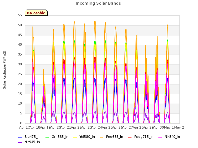The image size is (198, 148).
Task: Click the Red655_in orange legend swatch
Action: pyautogui.click(x=102, y=137)
